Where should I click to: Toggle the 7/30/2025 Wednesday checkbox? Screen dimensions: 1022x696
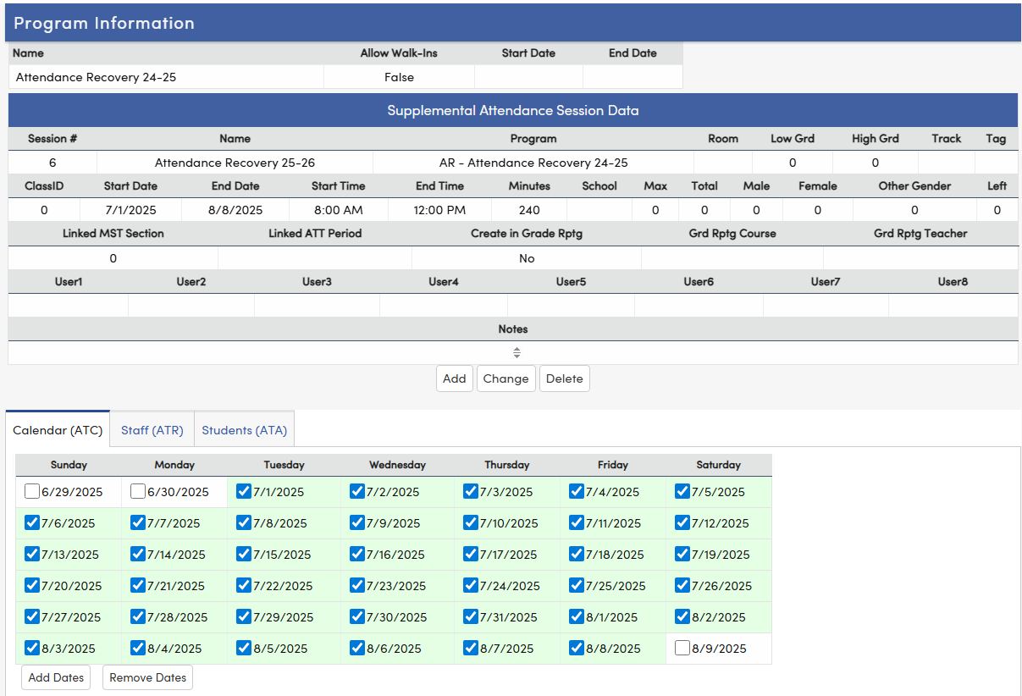tap(357, 616)
